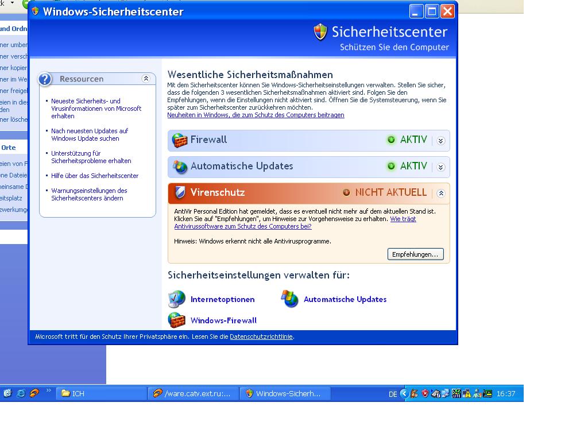Open the Windows-Firewall settings link
The width and height of the screenshot is (588, 441).
pos(223,320)
